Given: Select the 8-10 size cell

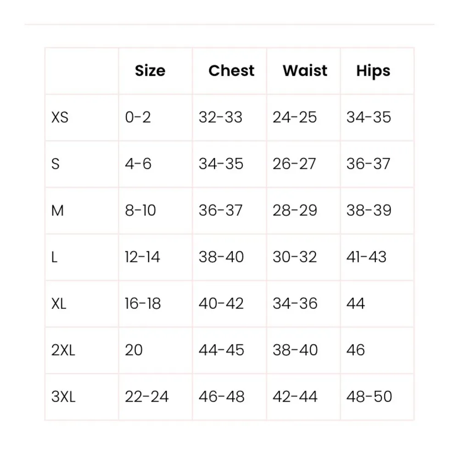Looking at the screenshot, I should [140, 211].
